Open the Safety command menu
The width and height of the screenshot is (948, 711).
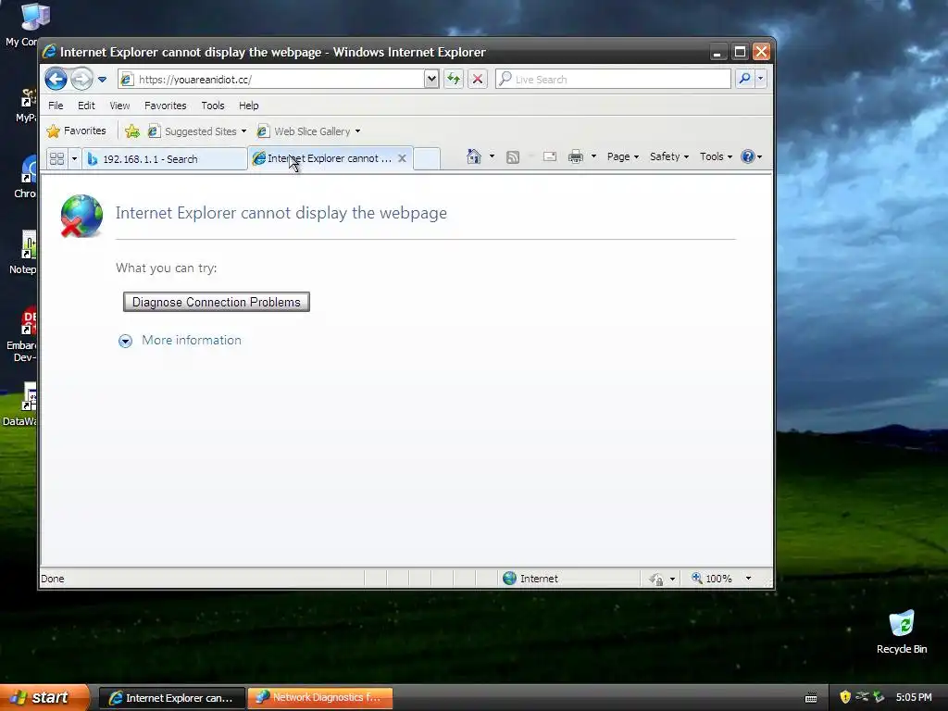coord(668,156)
